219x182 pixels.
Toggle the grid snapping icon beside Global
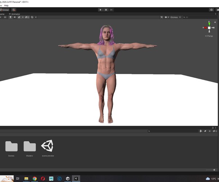pyautogui.click(x=14, y=10)
